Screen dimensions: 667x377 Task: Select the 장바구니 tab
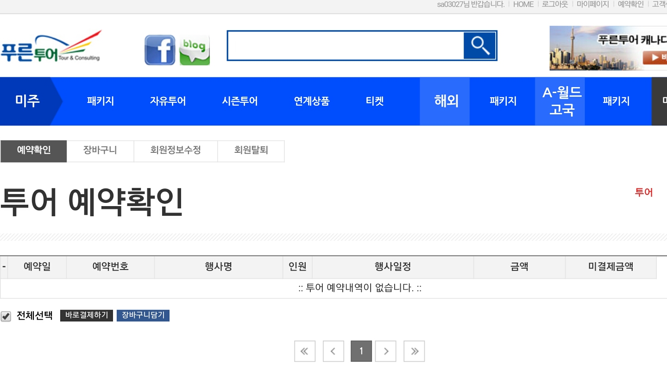[x=100, y=151]
